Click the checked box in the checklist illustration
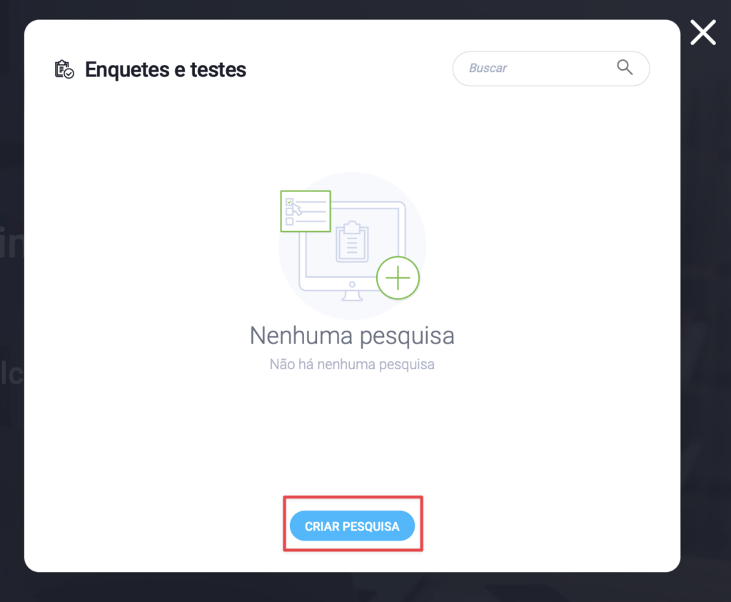The image size is (731, 602). tap(289, 202)
